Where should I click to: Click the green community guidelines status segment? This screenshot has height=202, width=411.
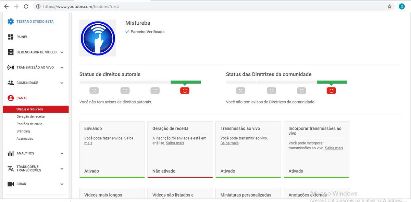[x=332, y=82]
